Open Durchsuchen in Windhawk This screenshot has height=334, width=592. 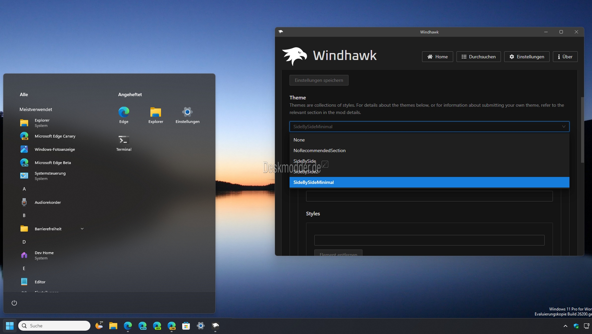point(478,57)
